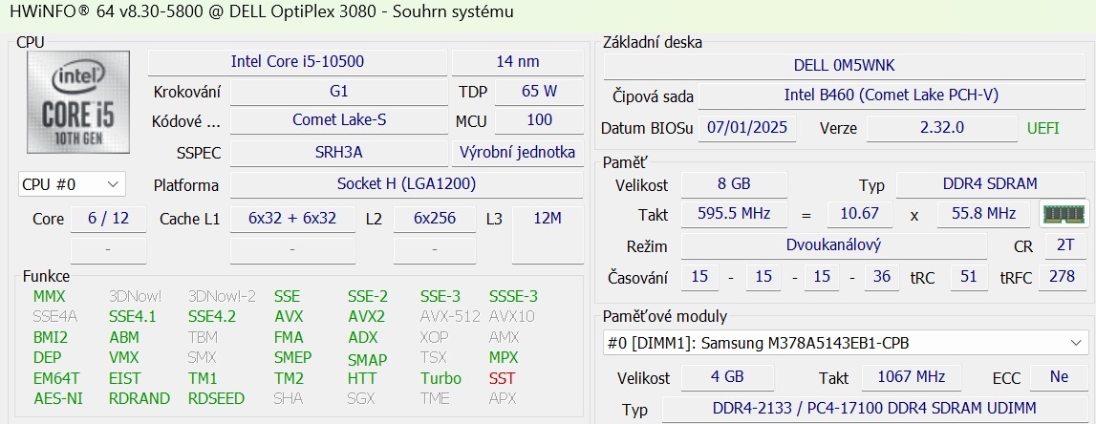The height and width of the screenshot is (424, 1096).
Task: Click the Turbo feature indicator
Action: coord(441,378)
